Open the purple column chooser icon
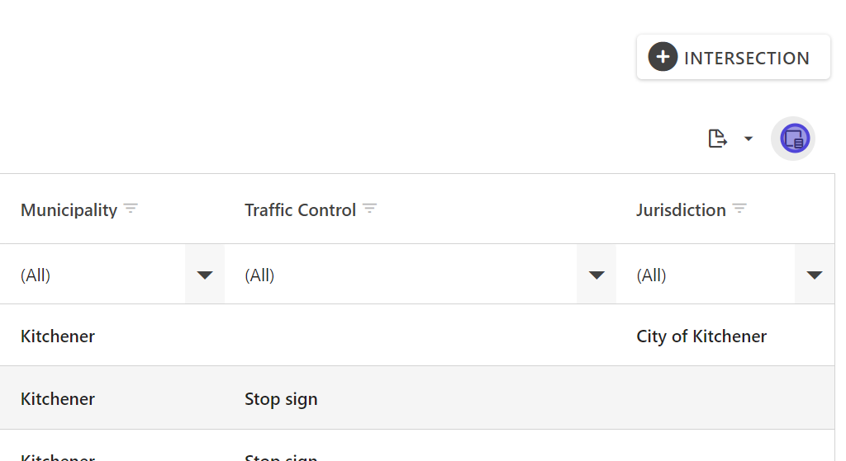Viewport: 846px width, 461px height. pyautogui.click(x=794, y=139)
